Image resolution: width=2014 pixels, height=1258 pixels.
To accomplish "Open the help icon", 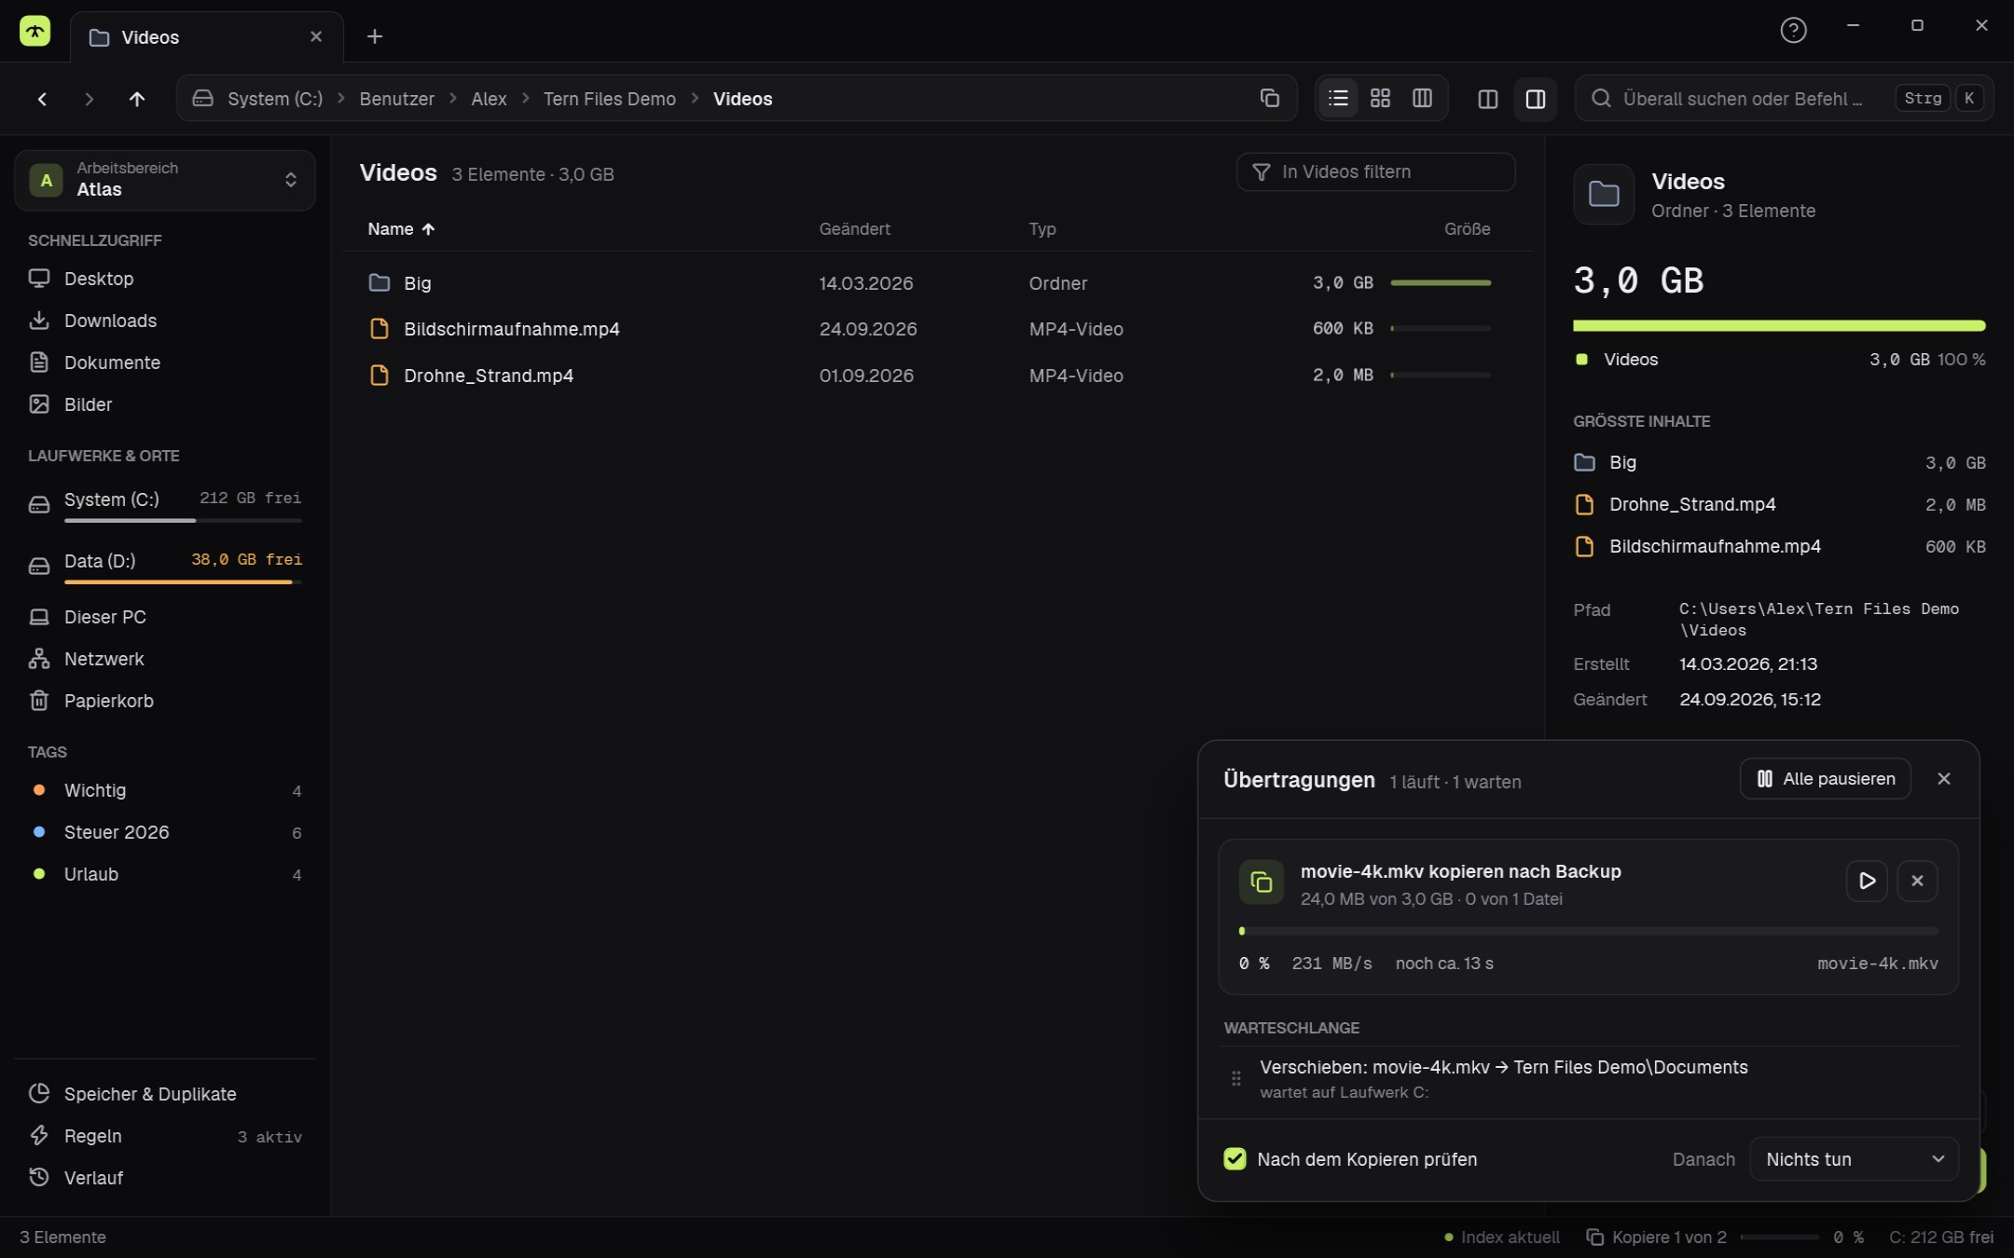I will click(1793, 30).
